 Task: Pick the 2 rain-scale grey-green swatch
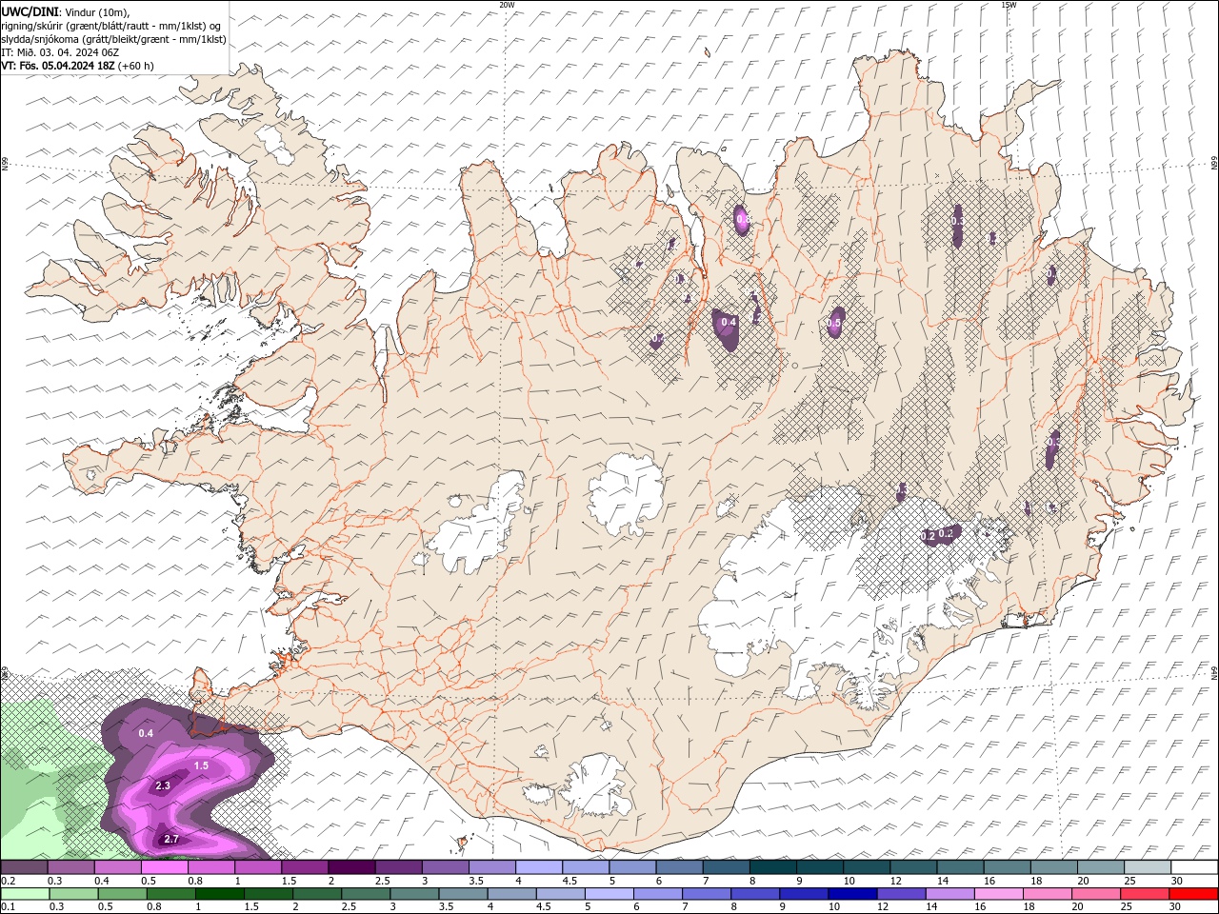pyautogui.click(x=316, y=894)
